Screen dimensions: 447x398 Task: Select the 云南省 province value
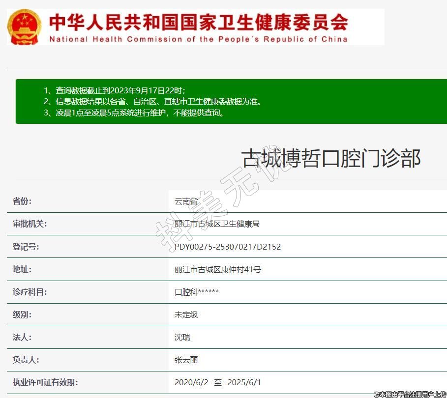coord(186,201)
